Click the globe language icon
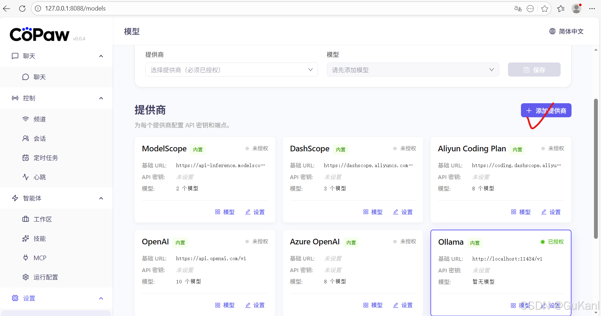 click(x=552, y=31)
